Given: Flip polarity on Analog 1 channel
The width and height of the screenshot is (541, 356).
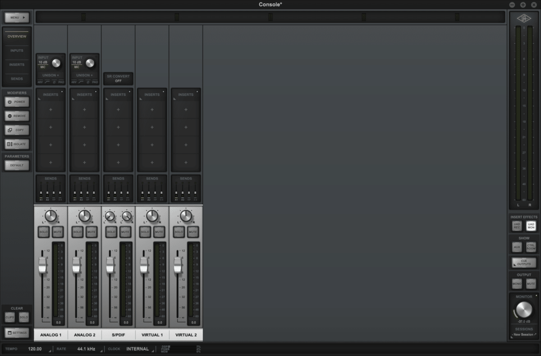Looking at the screenshot, I should 54,82.
